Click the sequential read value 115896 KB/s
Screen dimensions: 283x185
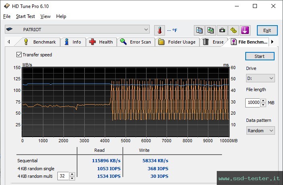[x=106, y=161]
